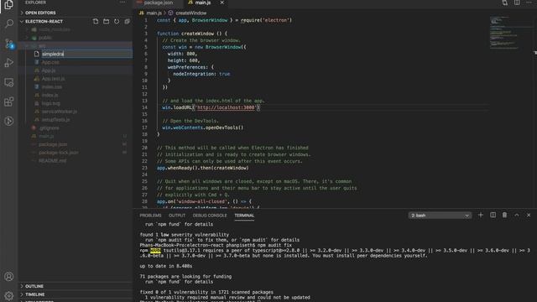The width and height of the screenshot is (537, 302).
Task: Refresh the Explorer file tree
Action: click(x=117, y=21)
